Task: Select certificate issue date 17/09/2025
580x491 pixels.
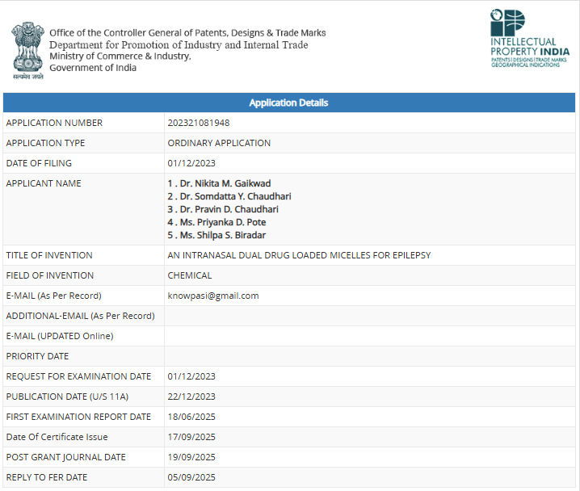Action: pyautogui.click(x=191, y=437)
